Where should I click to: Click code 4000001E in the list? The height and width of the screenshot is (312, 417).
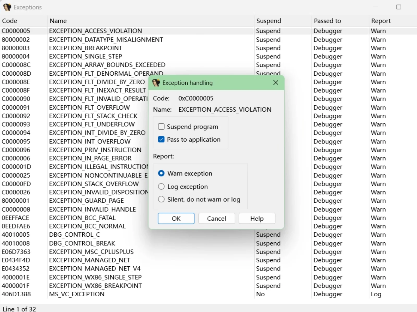tap(16, 277)
